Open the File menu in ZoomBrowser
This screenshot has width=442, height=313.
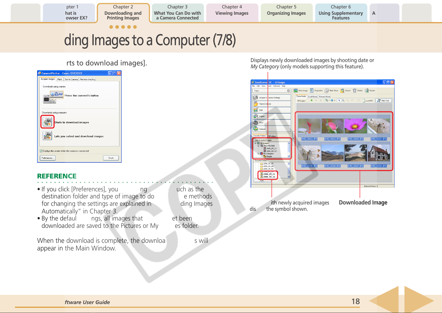pos(253,86)
